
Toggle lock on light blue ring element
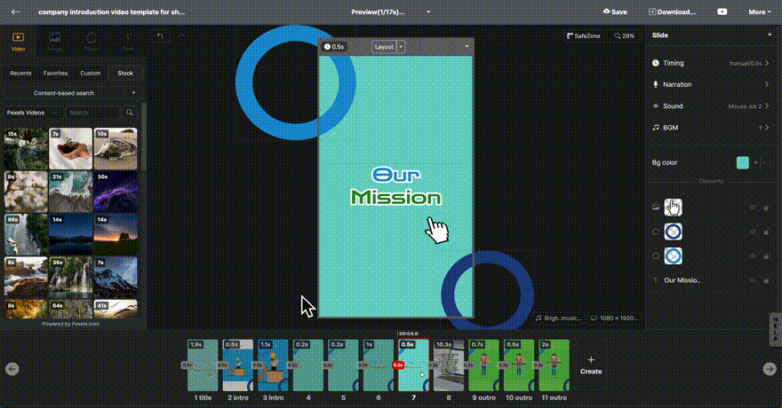[x=766, y=255]
